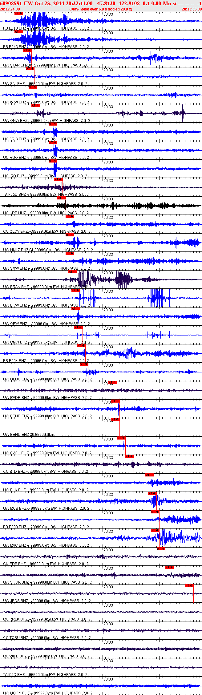Click the red pick flag on UW BRAN trace

click(x=73, y=272)
